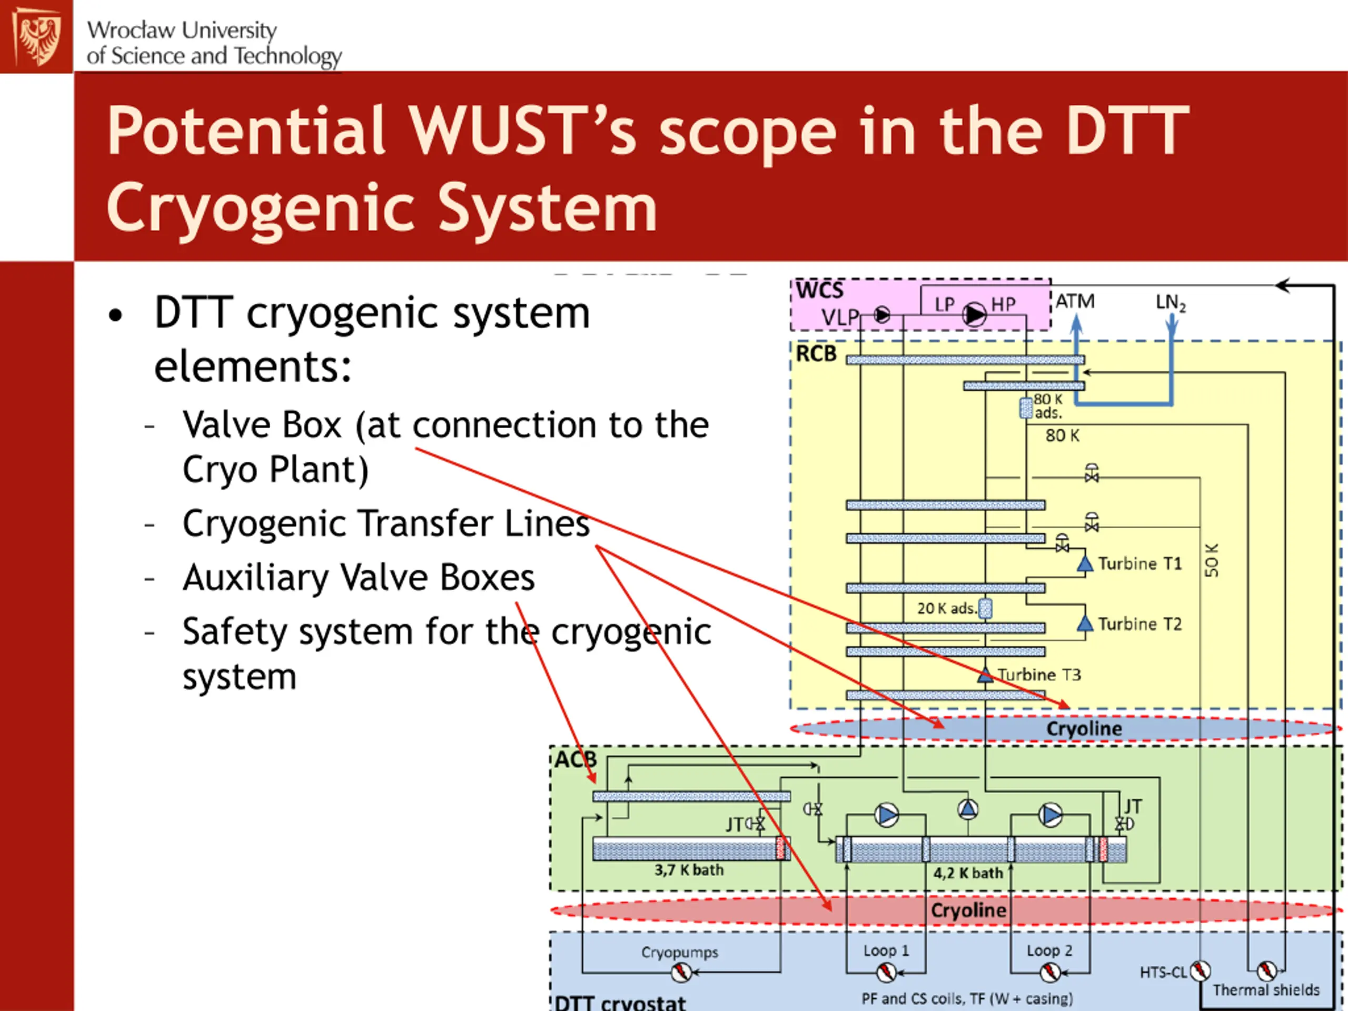This screenshot has width=1348, height=1011.
Task: Click the Thermal shields heat load symbol
Action: (1267, 970)
